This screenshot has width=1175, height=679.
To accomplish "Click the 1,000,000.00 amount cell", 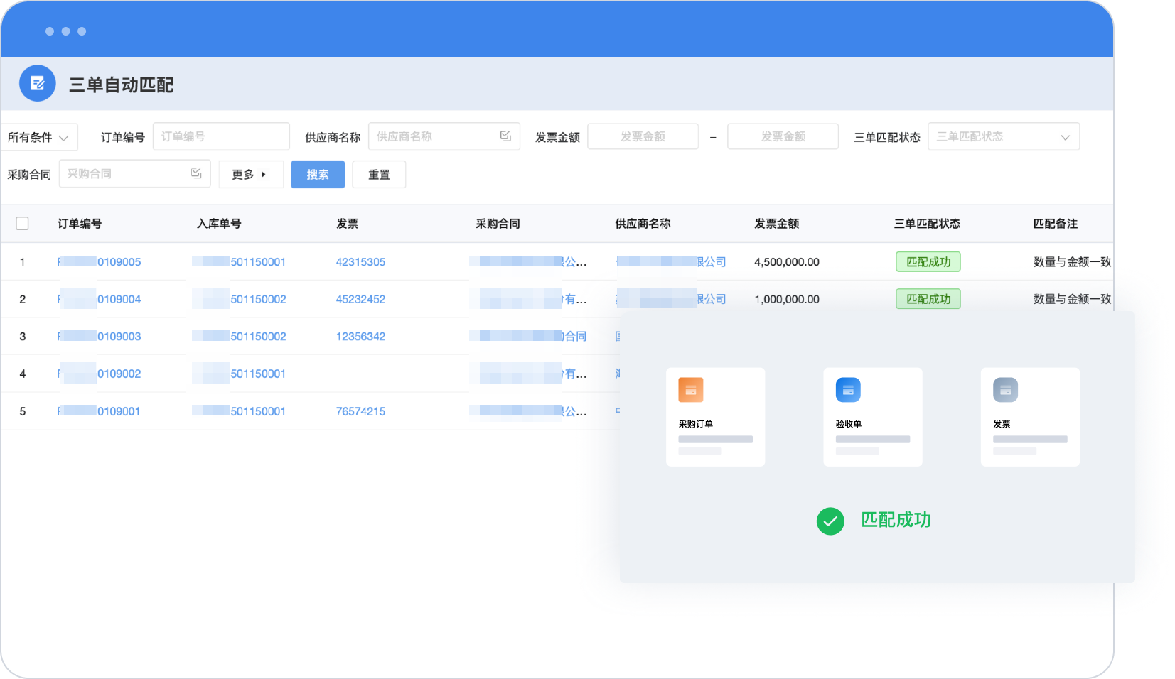I will pyautogui.click(x=787, y=299).
